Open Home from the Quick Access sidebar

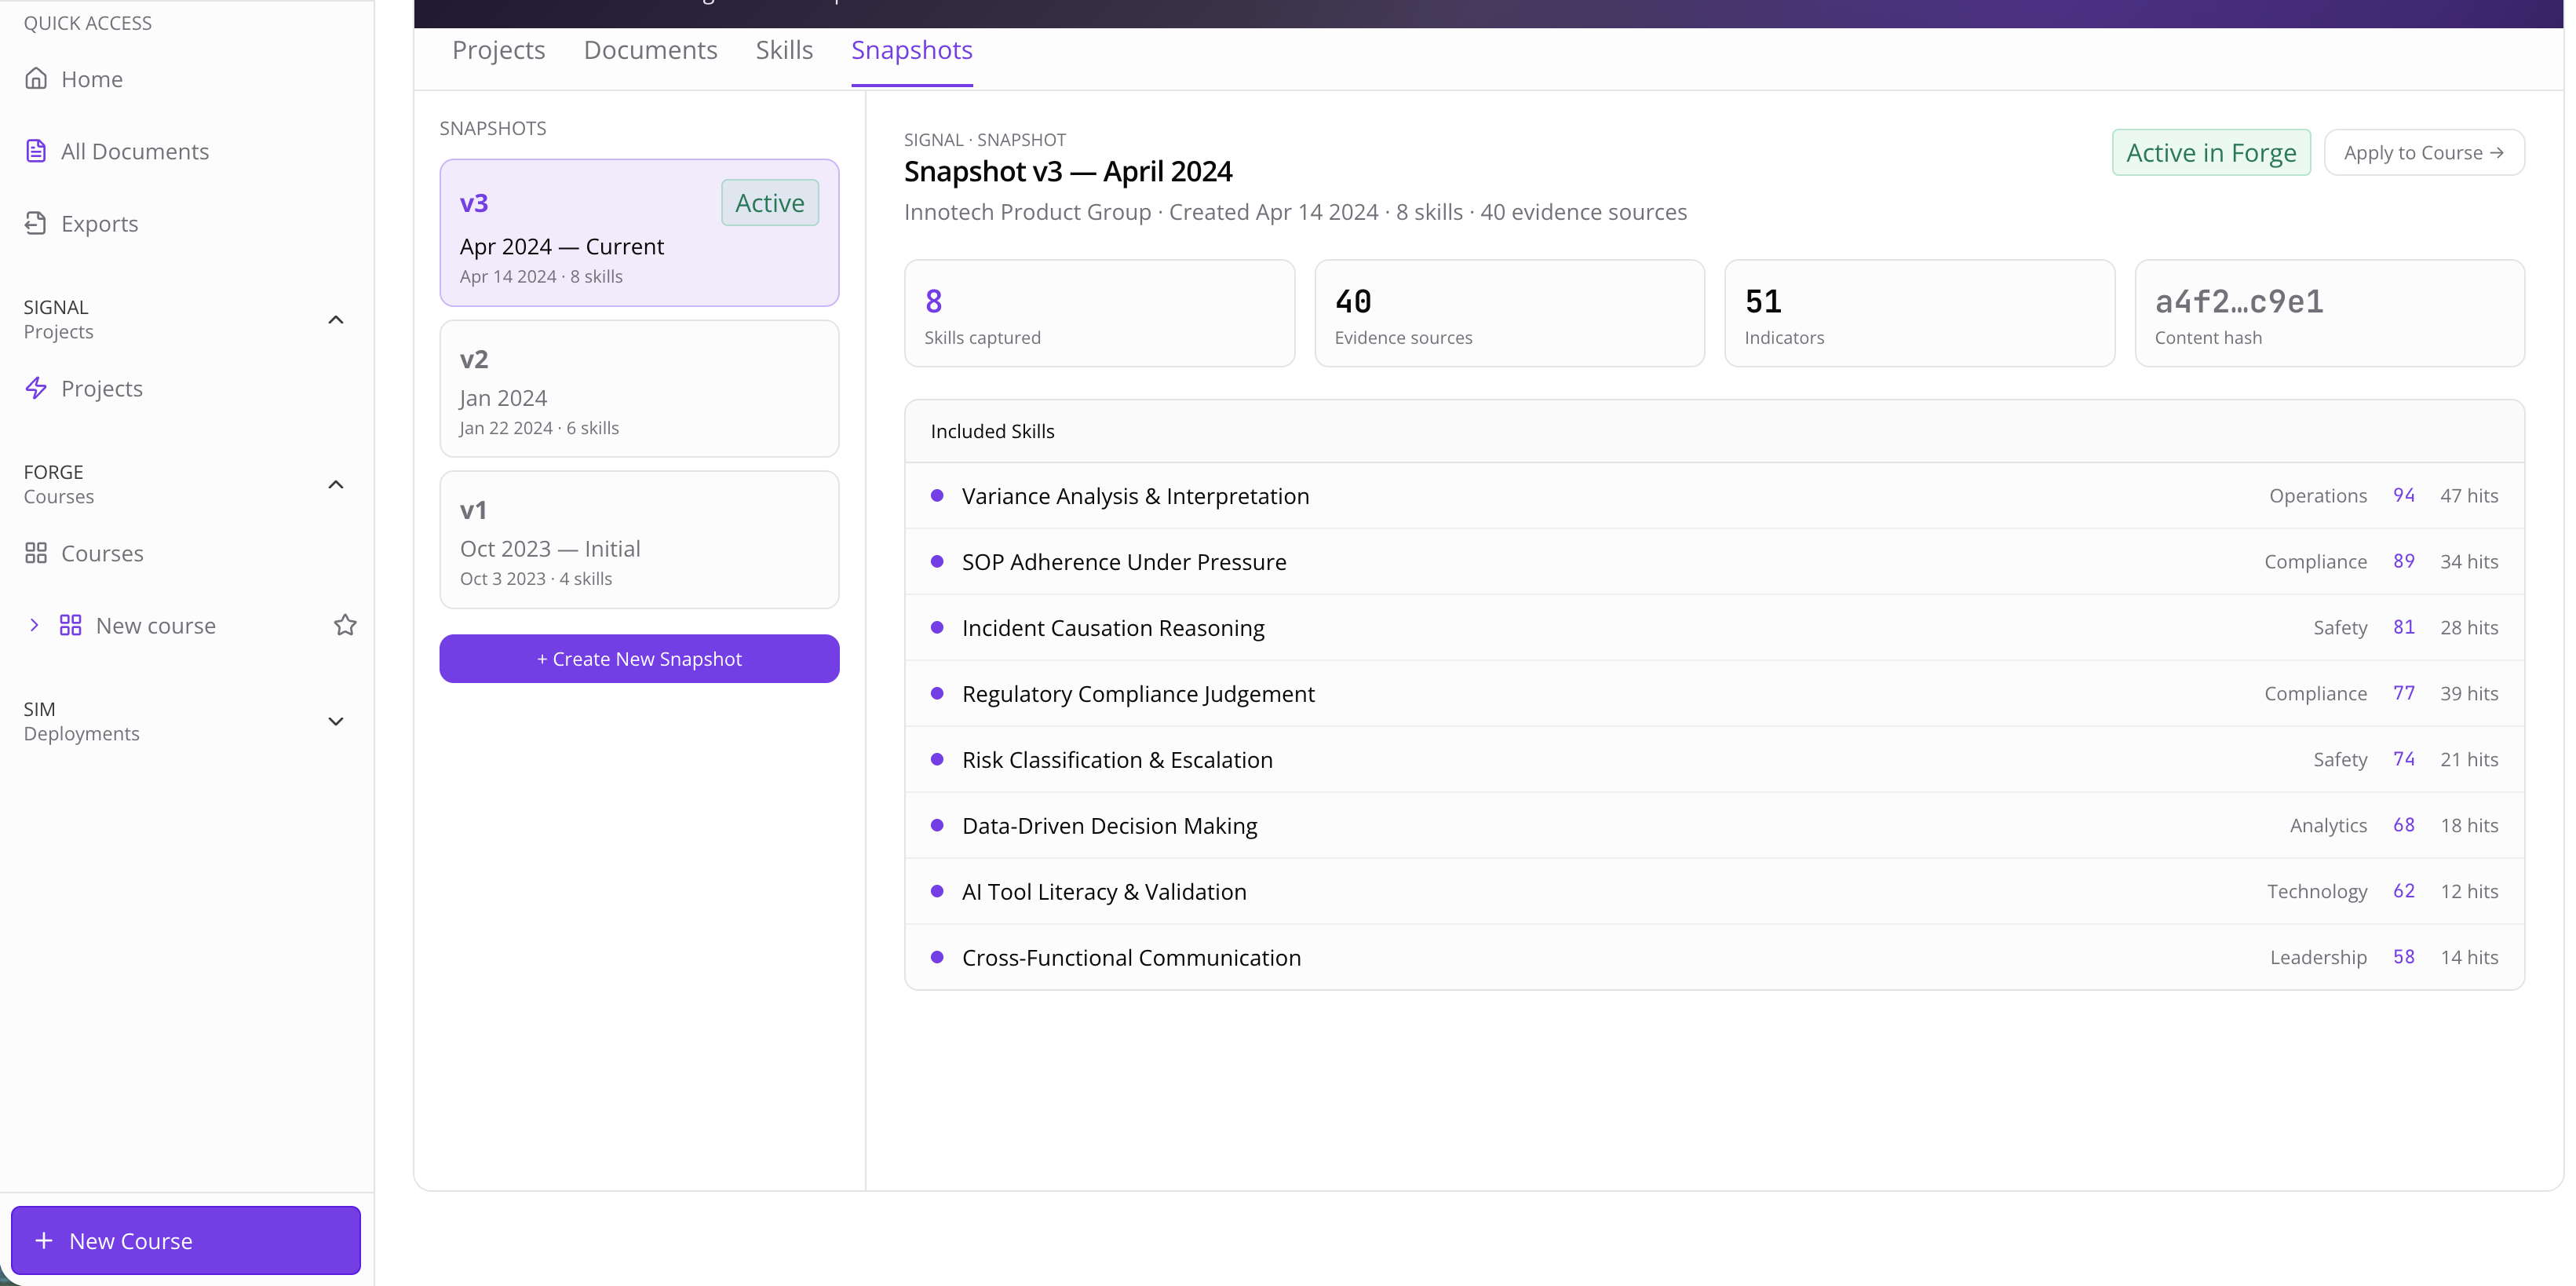tap(91, 78)
